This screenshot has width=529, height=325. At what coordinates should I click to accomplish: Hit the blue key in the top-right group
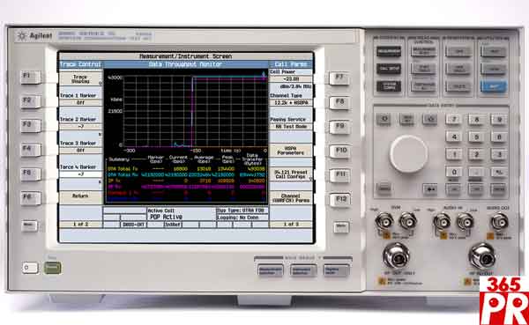point(493,86)
